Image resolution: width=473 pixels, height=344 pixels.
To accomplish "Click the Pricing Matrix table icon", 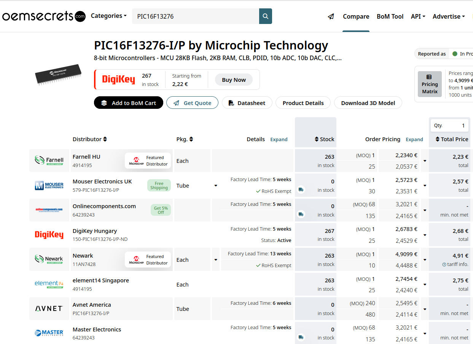I will [x=429, y=77].
